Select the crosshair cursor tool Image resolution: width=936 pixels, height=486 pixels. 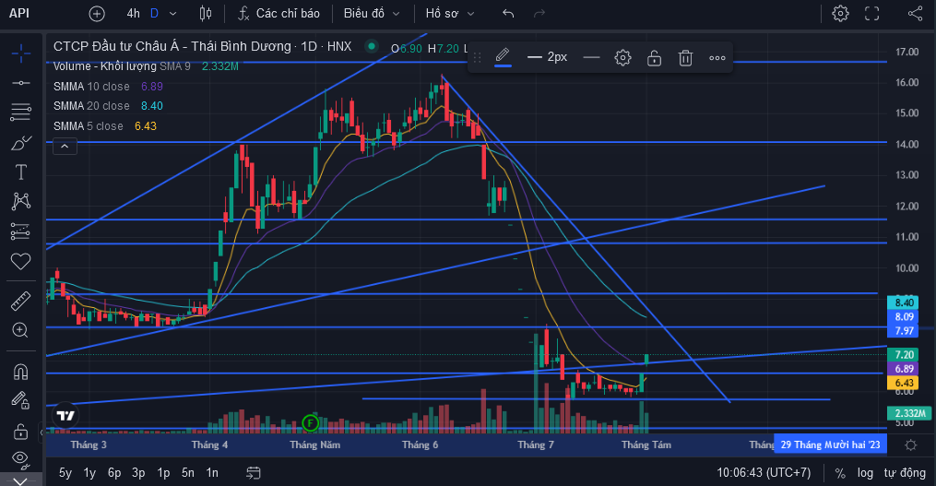[x=21, y=53]
